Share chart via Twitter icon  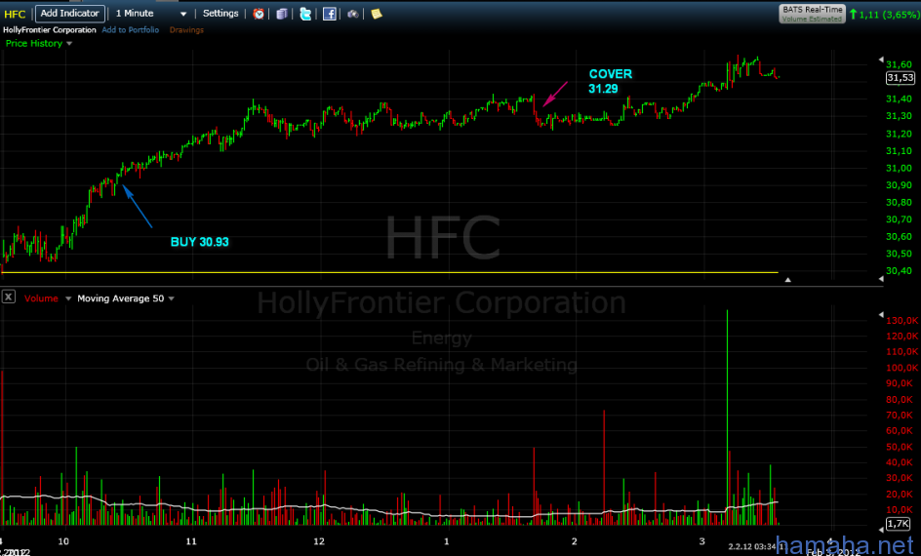(x=305, y=14)
